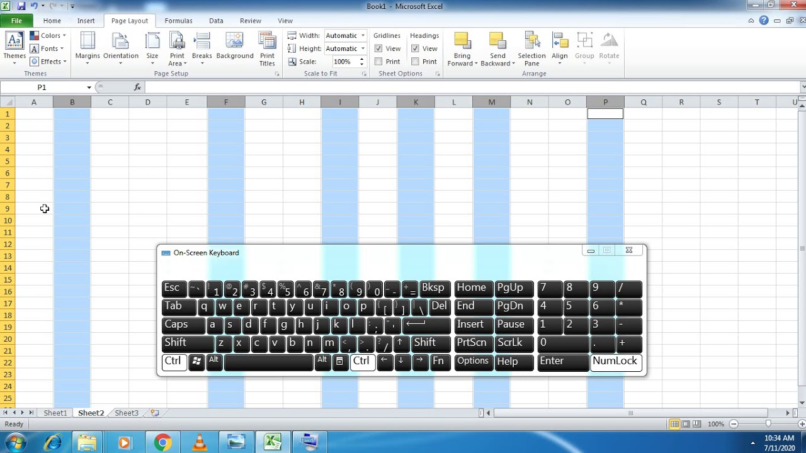Switch to the Data ribbon tab
This screenshot has width=806, height=453.
click(216, 21)
